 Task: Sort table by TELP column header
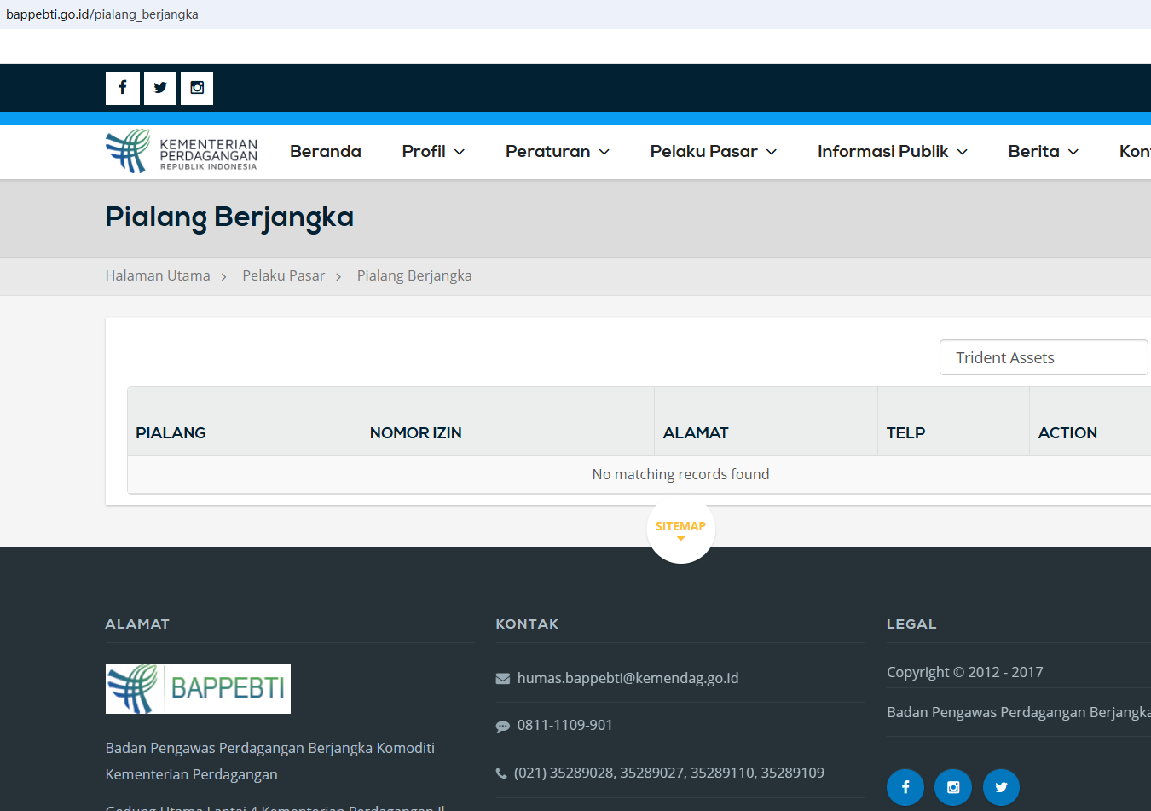point(954,421)
